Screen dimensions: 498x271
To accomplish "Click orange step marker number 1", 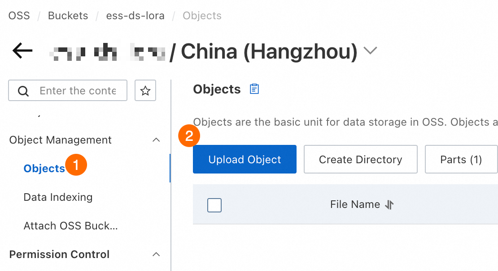I will [76, 165].
